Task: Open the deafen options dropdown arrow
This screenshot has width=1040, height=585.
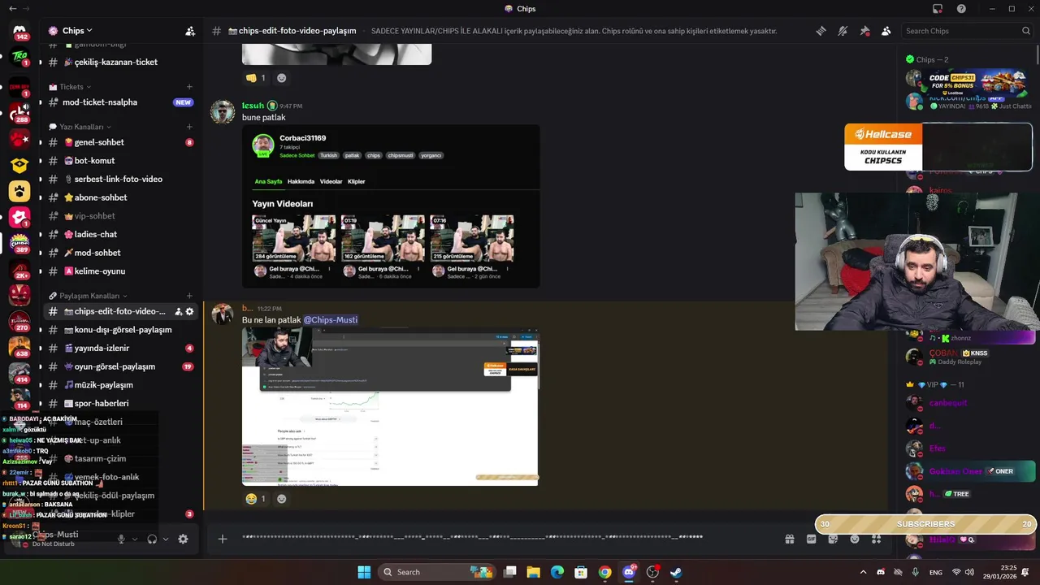Action: [x=166, y=539]
